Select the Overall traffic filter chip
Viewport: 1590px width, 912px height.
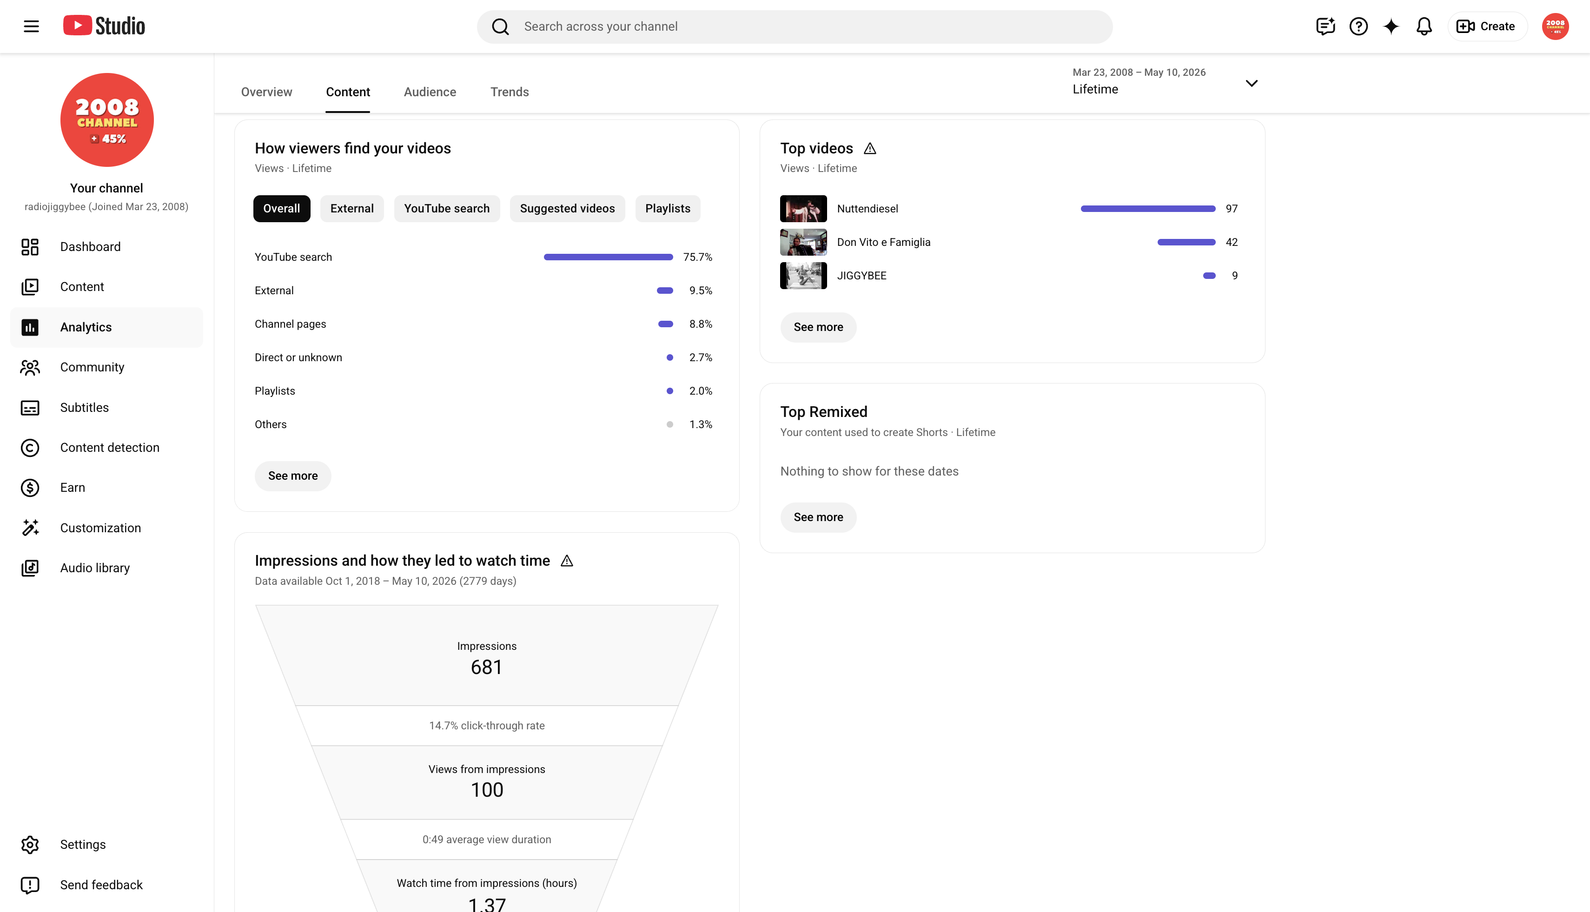click(x=281, y=209)
